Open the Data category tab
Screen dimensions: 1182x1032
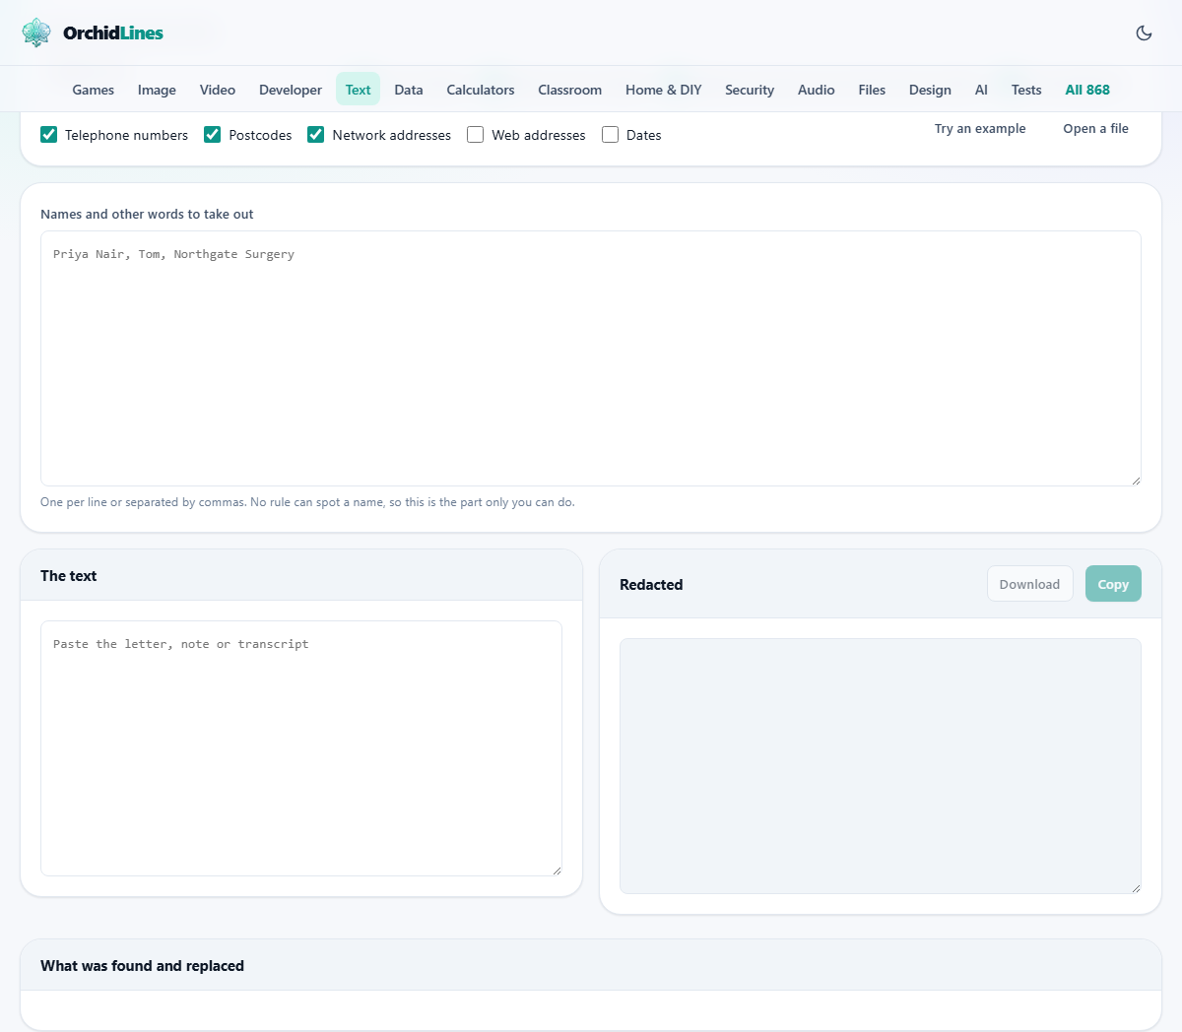pos(409,90)
